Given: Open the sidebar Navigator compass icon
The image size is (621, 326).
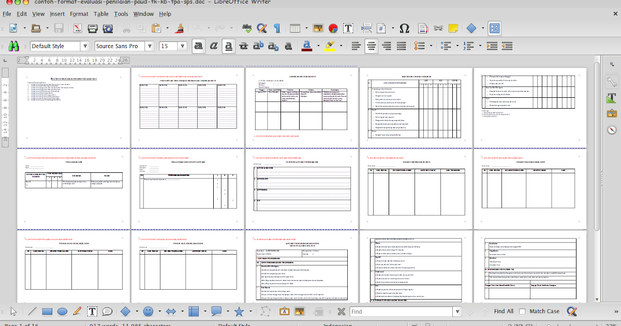Looking at the screenshot, I should coord(612,129).
